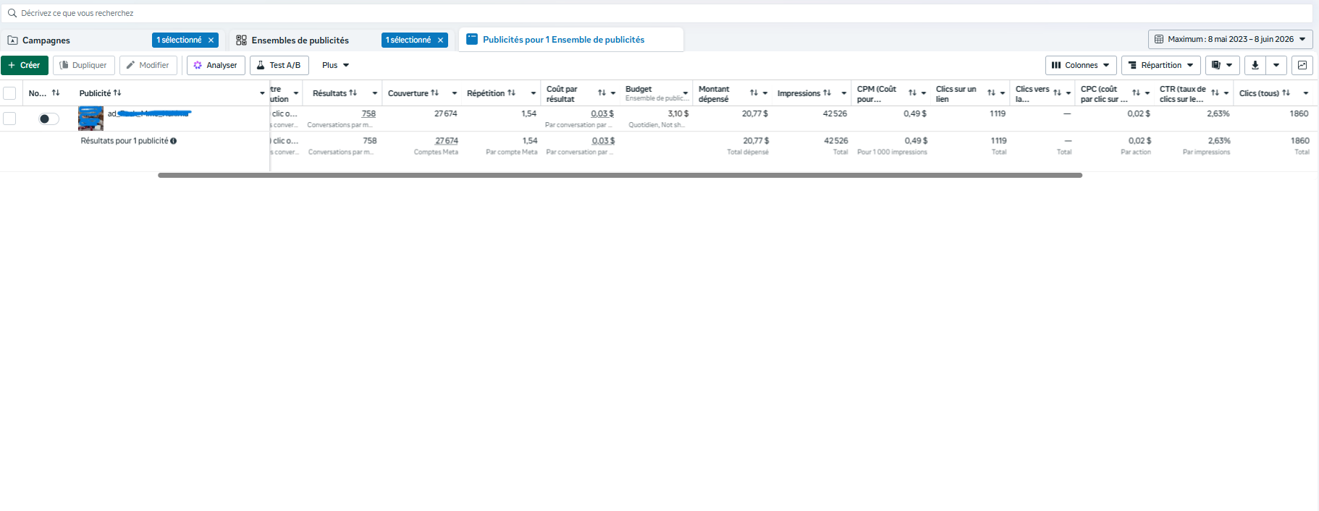The width and height of the screenshot is (1319, 511).
Task: Open the reports icon dropdown
Action: click(1222, 65)
